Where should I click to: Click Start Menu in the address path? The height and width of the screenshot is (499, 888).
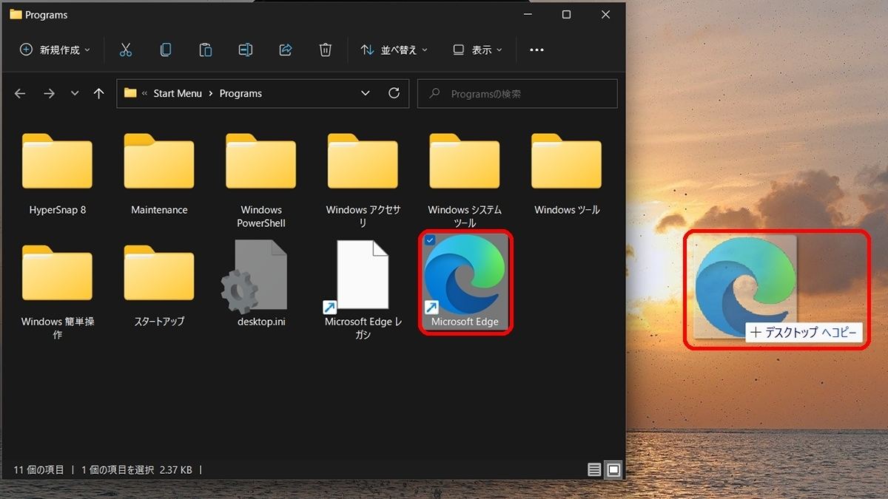point(178,94)
